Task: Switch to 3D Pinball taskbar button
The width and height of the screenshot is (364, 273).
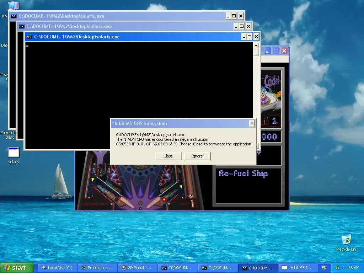Action: pyautogui.click(x=137, y=268)
